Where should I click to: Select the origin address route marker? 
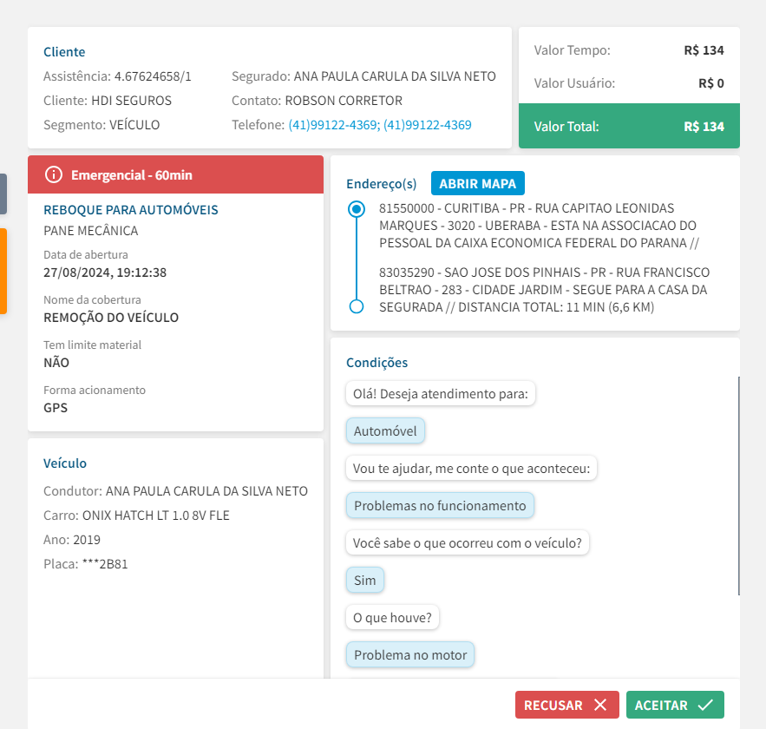(x=356, y=209)
